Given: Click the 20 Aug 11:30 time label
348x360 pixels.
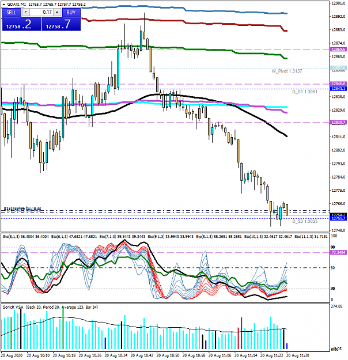Looking at the screenshot, I should coord(298,355).
